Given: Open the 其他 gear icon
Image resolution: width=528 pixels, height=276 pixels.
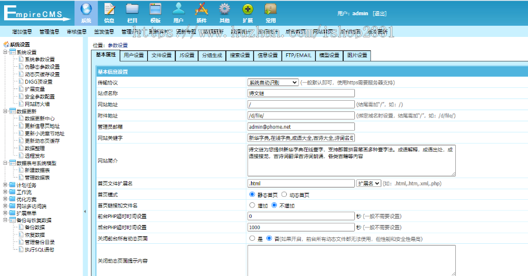Looking at the screenshot, I should [225, 12].
